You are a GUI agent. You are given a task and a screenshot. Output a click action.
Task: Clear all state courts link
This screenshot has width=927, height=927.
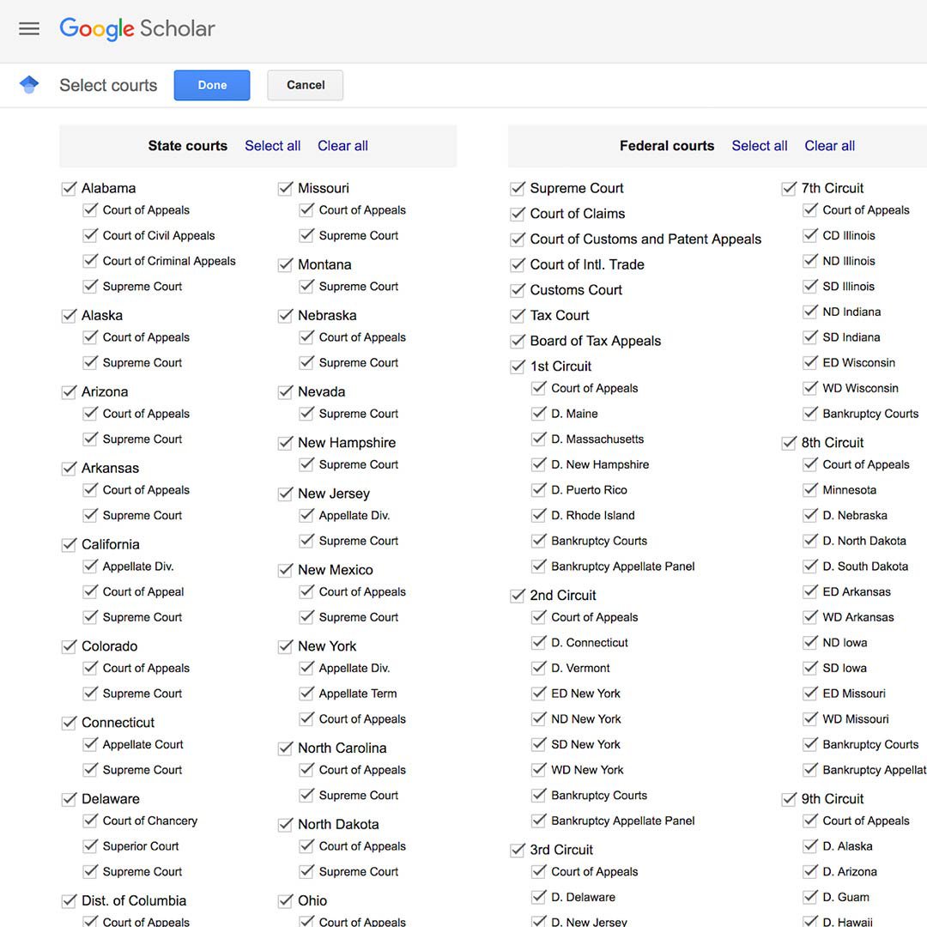pos(342,146)
